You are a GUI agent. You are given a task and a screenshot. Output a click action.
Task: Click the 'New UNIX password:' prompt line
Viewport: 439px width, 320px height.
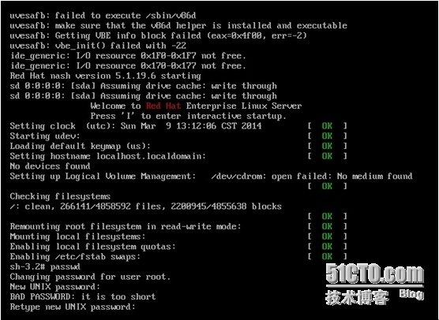(x=55, y=287)
